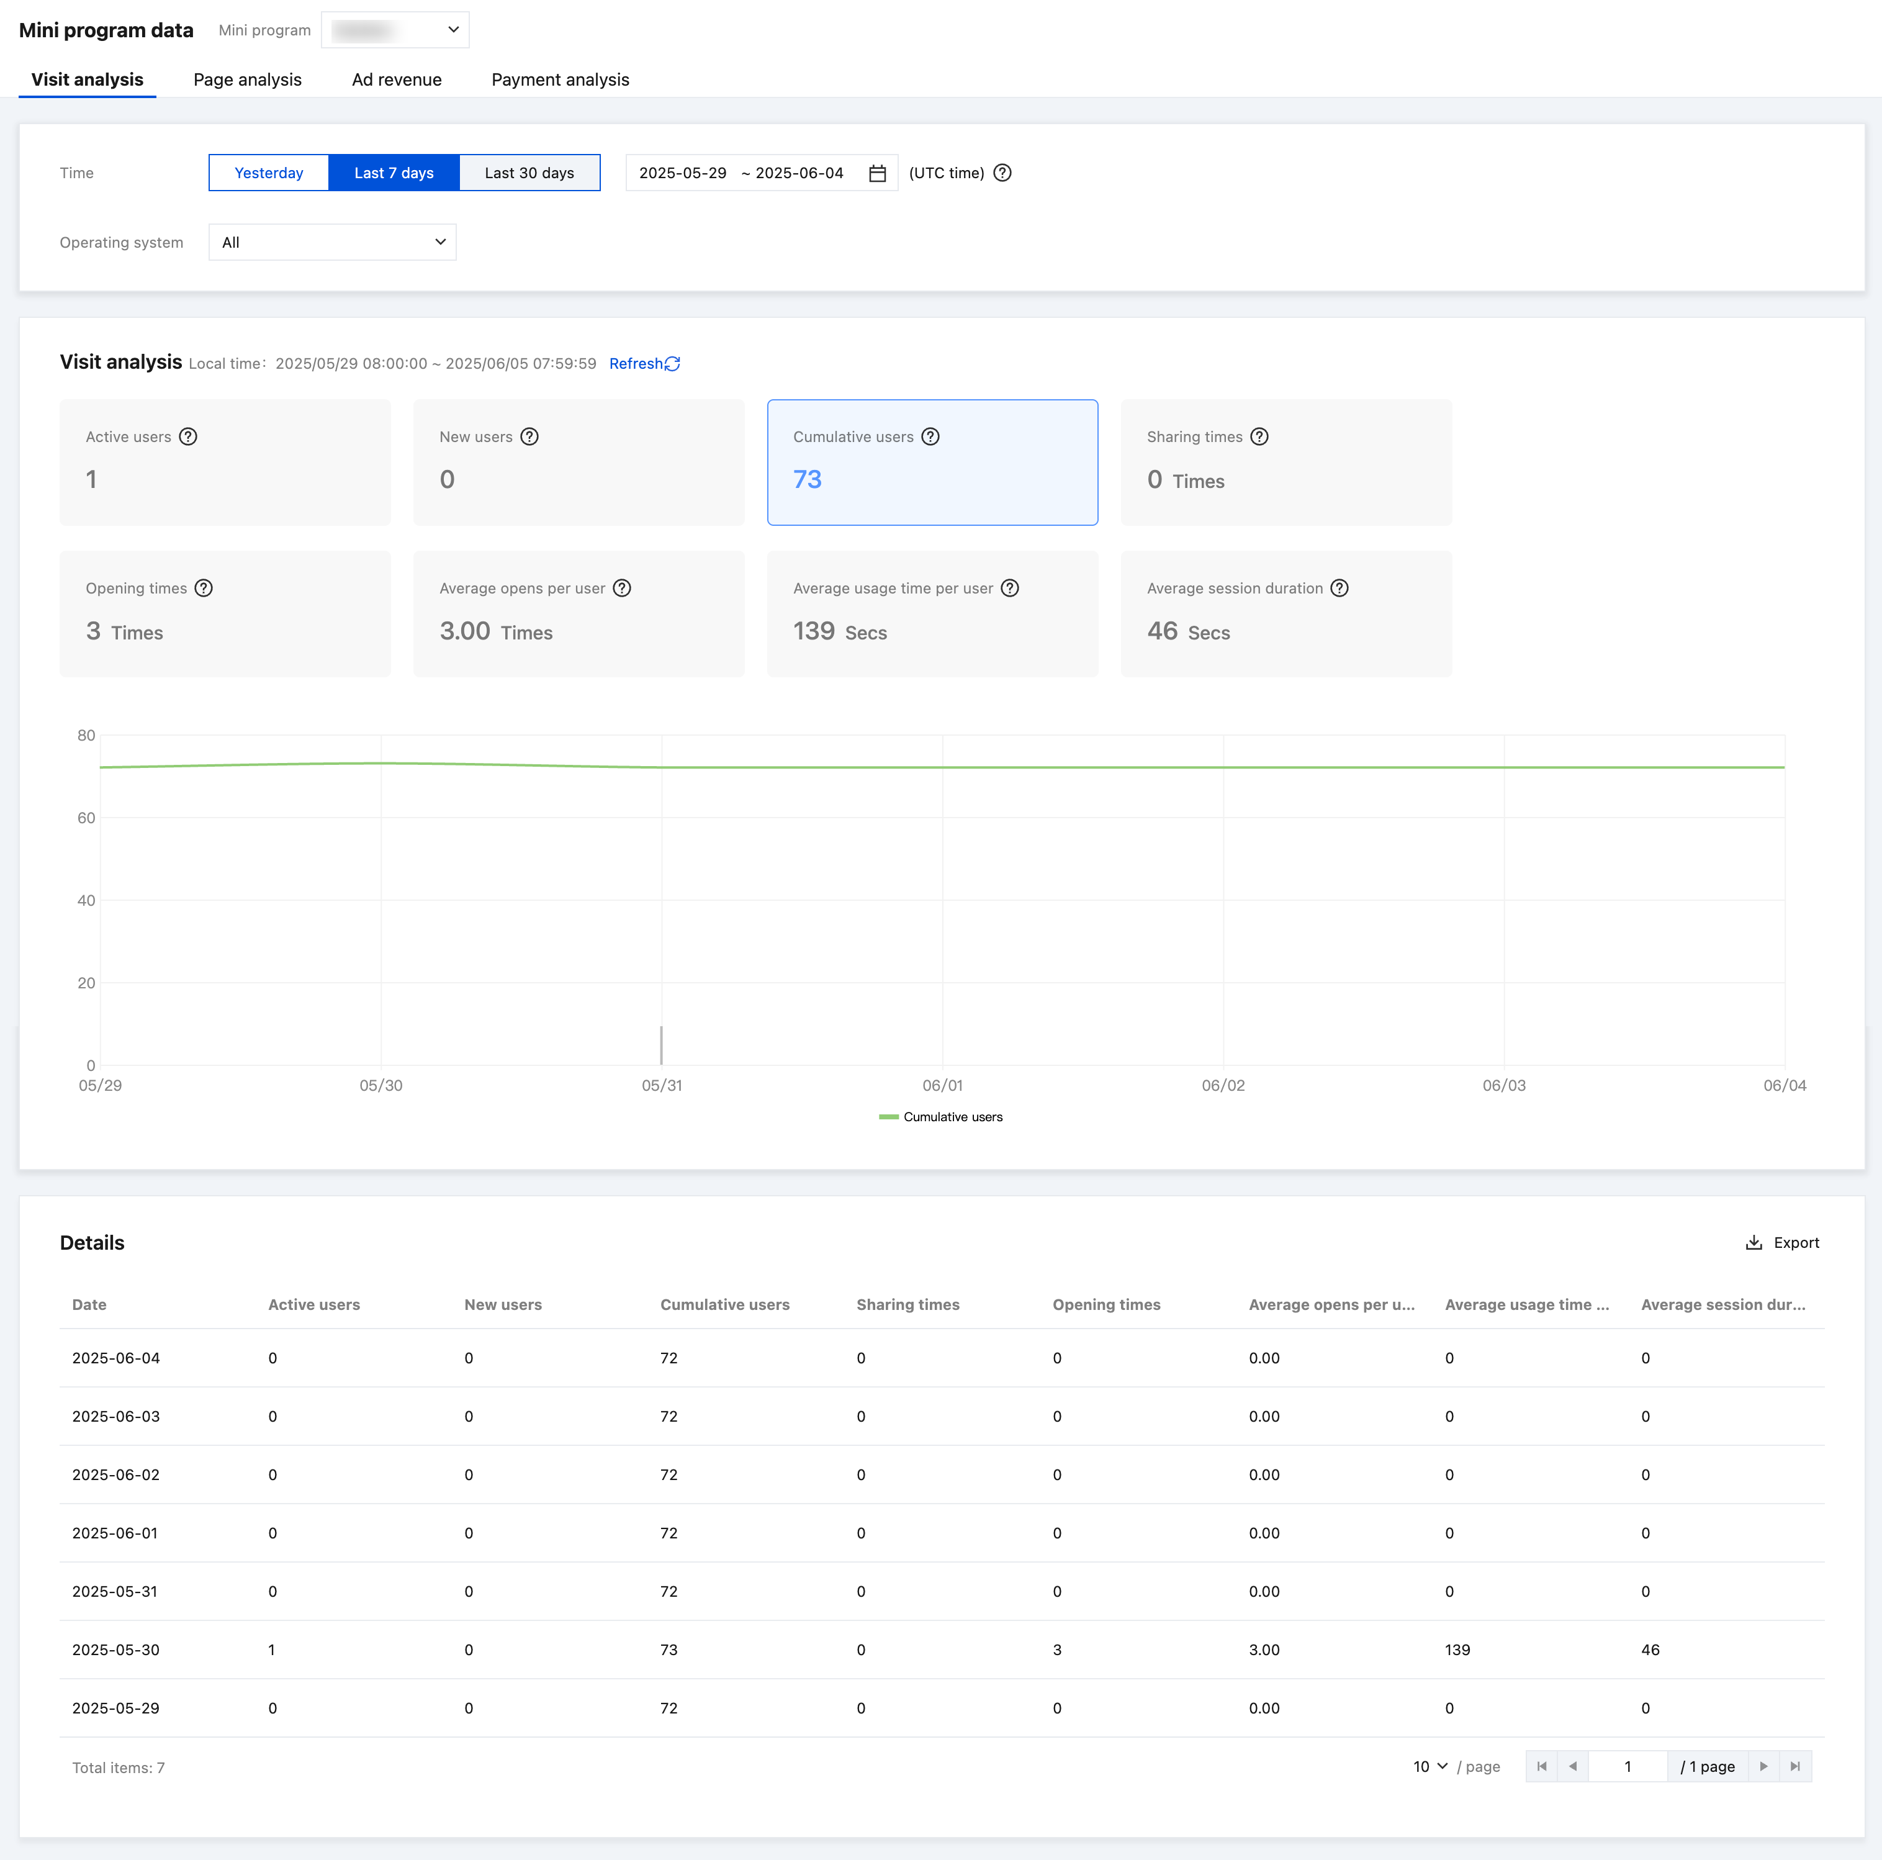Select the Yesterday time range

pos(269,173)
